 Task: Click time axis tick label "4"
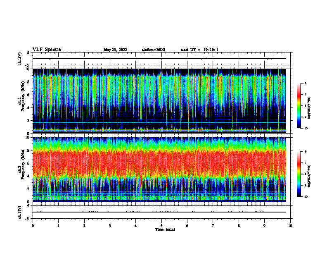click(136, 226)
